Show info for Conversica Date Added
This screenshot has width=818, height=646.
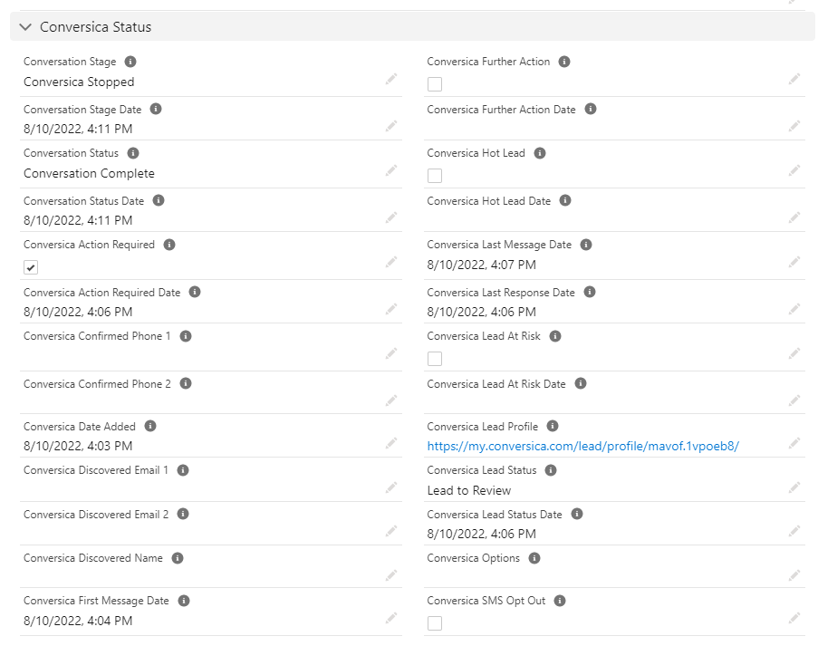click(x=150, y=427)
